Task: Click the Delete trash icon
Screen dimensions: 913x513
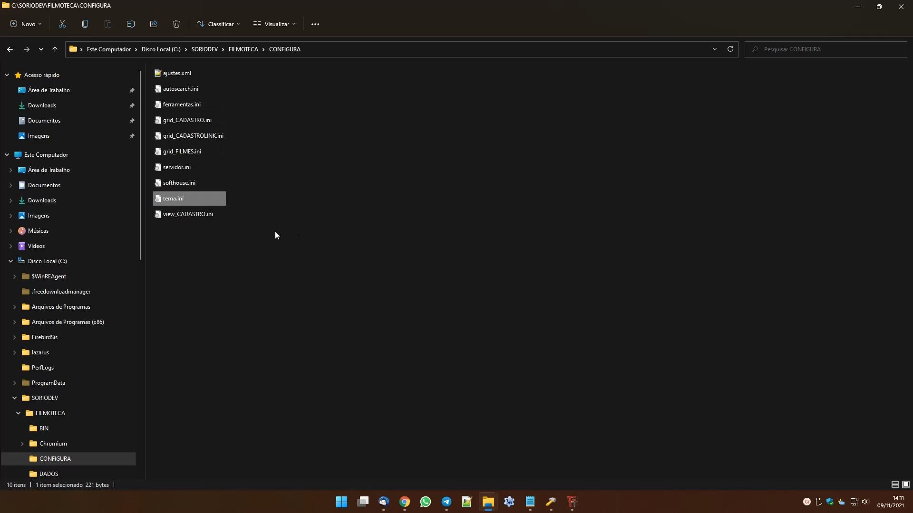Action: coord(176,24)
